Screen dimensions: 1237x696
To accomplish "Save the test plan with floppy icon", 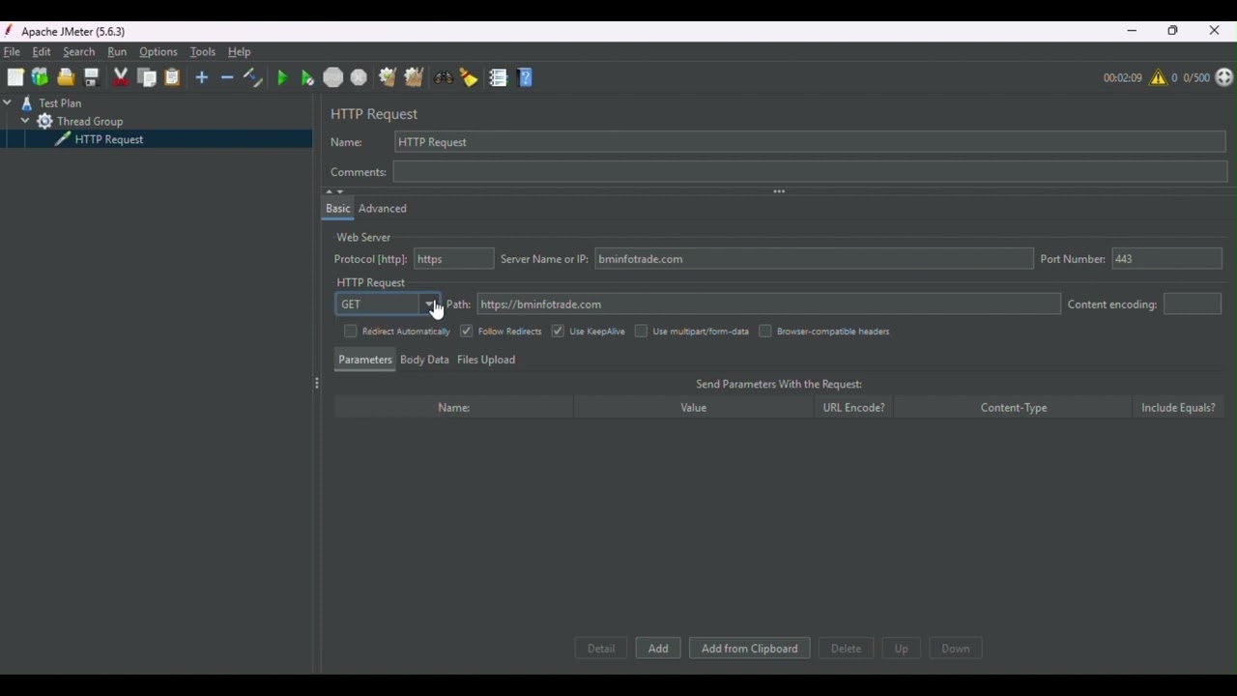I will 92,77.
